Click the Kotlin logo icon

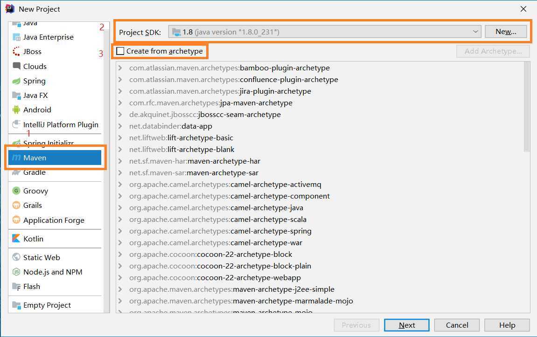pyautogui.click(x=16, y=239)
